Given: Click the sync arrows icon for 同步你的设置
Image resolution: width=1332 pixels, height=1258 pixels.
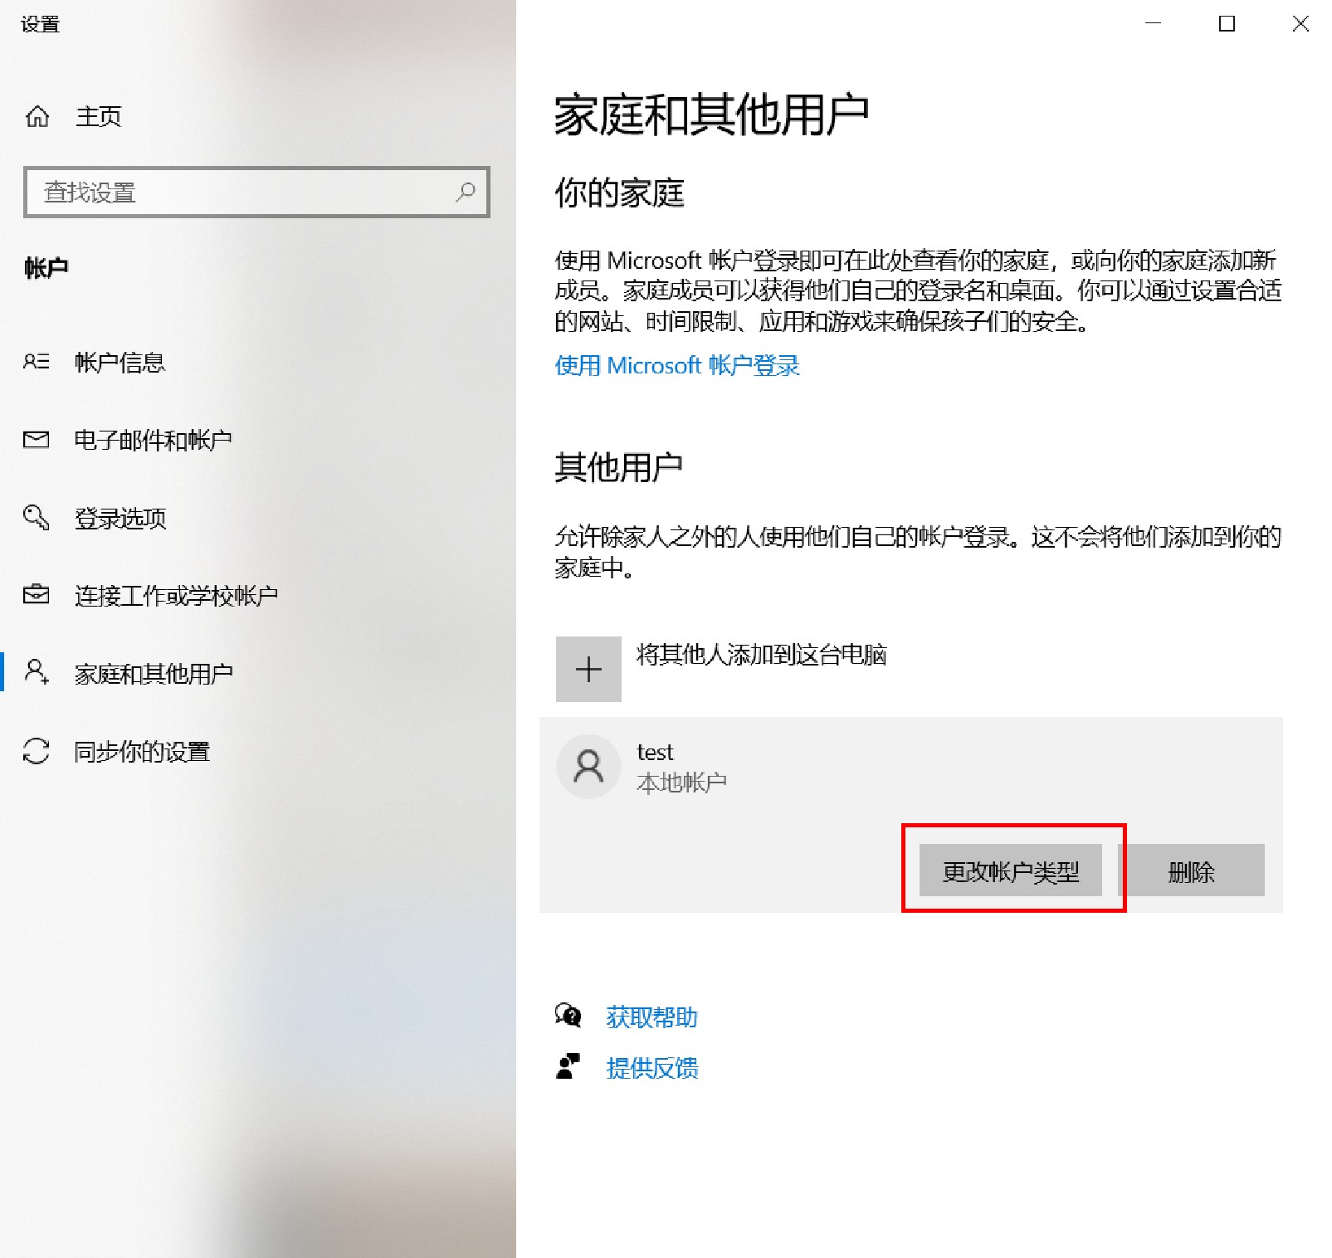Looking at the screenshot, I should pos(37,751).
